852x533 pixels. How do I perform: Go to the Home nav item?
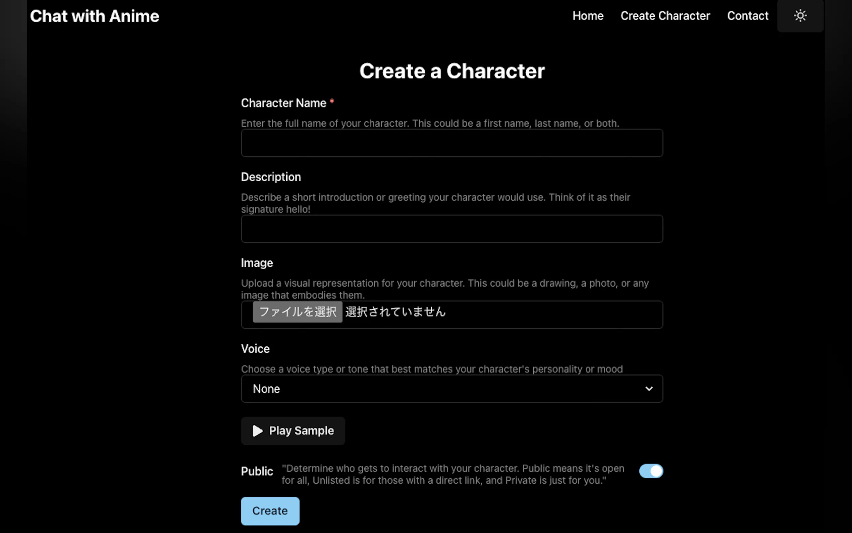pyautogui.click(x=587, y=16)
